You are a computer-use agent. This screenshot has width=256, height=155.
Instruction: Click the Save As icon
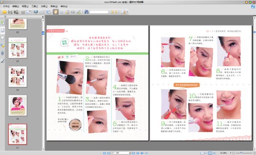pos(16,12)
